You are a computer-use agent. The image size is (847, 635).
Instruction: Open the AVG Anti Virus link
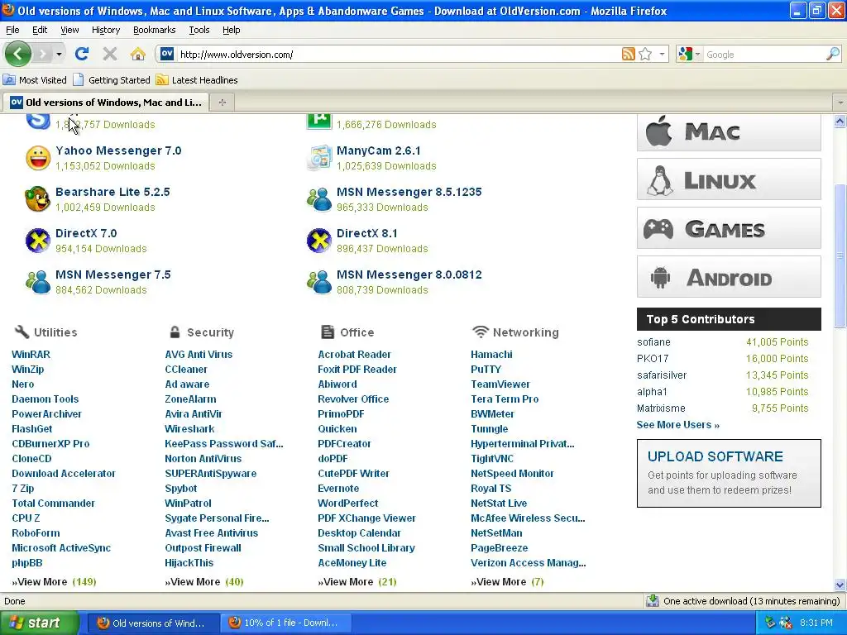click(199, 354)
